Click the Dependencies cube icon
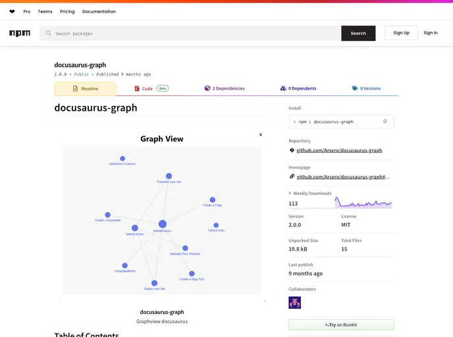The height and width of the screenshot is (337, 453). pyautogui.click(x=207, y=88)
